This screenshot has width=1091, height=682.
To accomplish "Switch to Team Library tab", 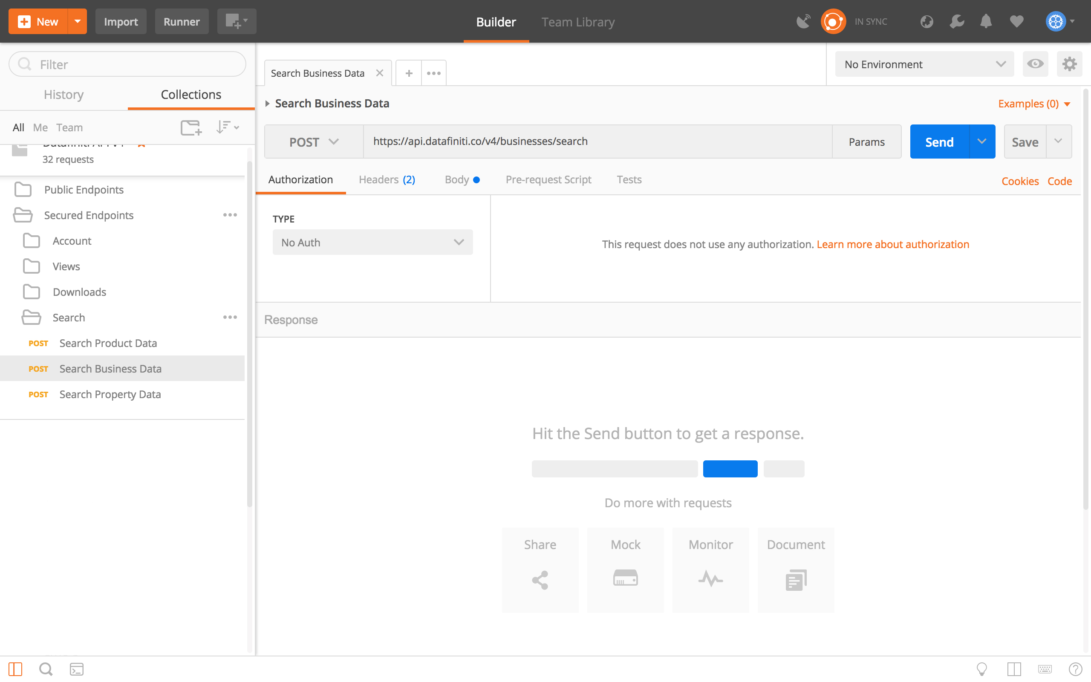I will (578, 22).
